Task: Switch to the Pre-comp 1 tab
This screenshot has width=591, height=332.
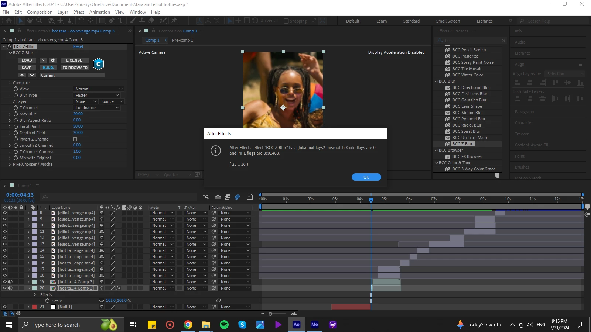Action: [x=182, y=40]
